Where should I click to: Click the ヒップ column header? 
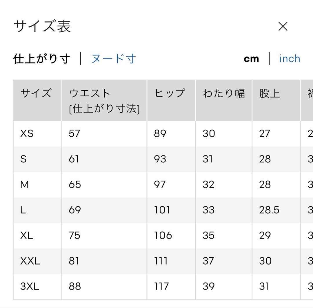click(170, 93)
